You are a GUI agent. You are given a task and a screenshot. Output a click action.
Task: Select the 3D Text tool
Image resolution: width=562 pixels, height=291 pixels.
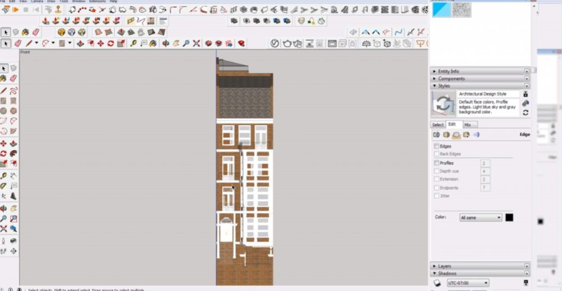[x=14, y=196]
